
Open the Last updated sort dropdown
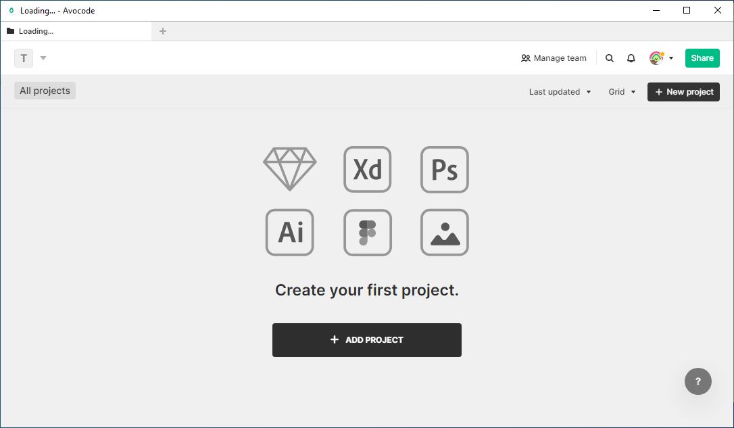560,92
